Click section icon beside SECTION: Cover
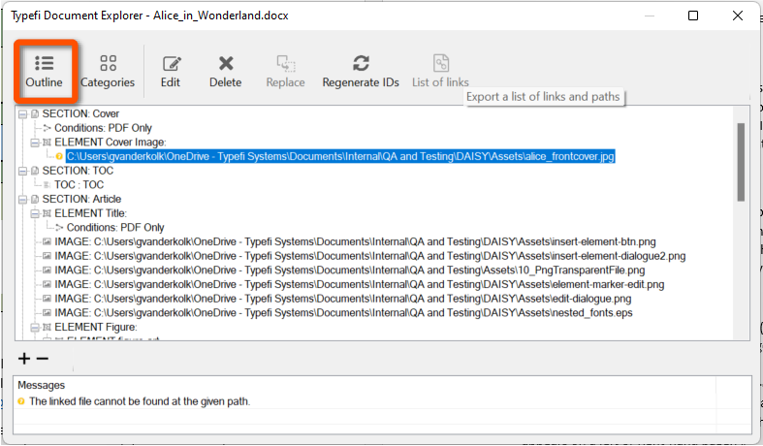 tap(35, 114)
